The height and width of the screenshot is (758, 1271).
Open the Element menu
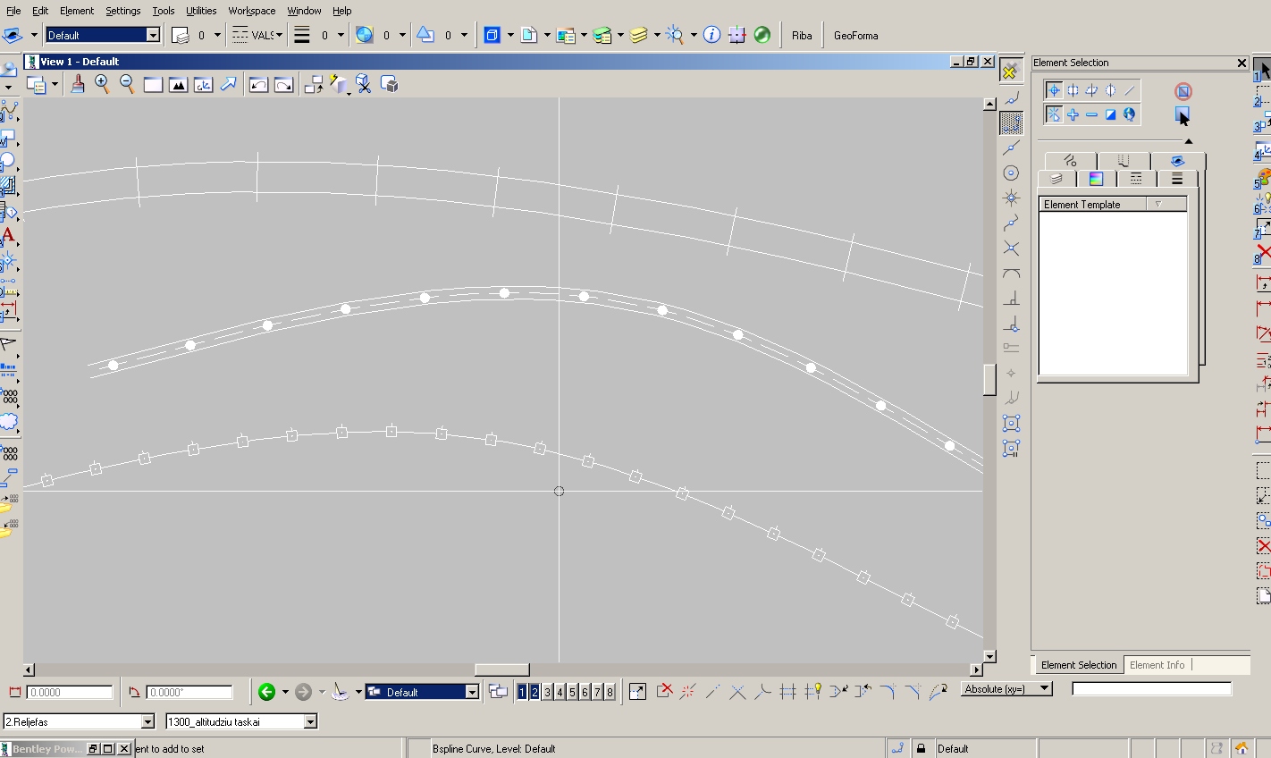tap(77, 11)
